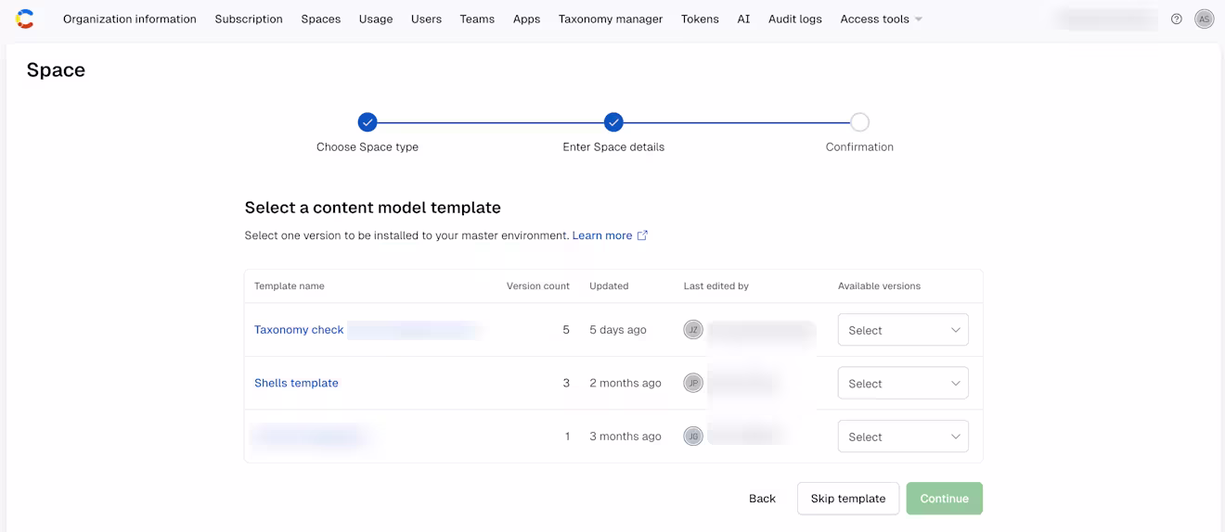Click the "2 months ago" cell
The width and height of the screenshot is (1225, 532).
(x=625, y=383)
